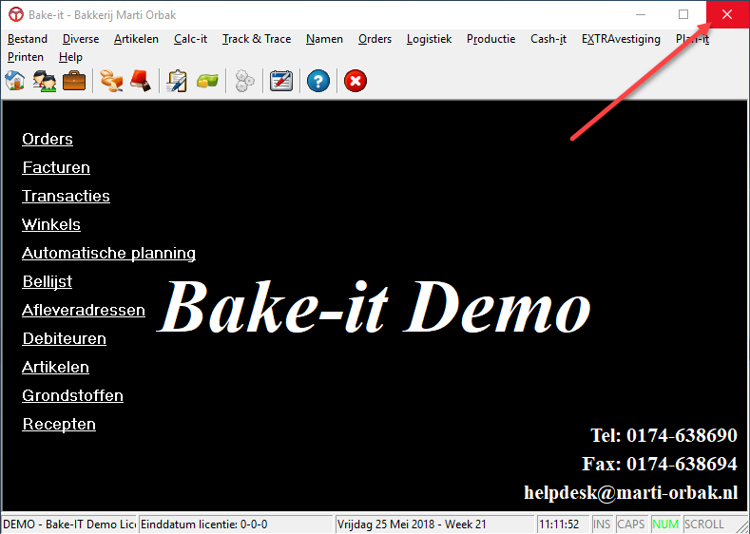Open the Printen menu
The height and width of the screenshot is (534, 750).
click(x=26, y=57)
